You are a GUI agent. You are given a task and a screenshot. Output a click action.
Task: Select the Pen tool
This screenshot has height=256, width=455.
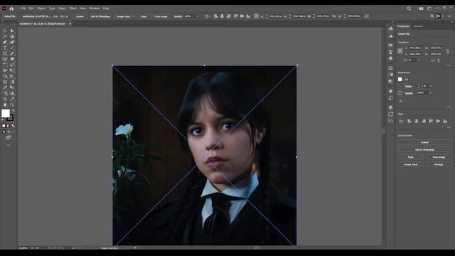(x=5, y=42)
